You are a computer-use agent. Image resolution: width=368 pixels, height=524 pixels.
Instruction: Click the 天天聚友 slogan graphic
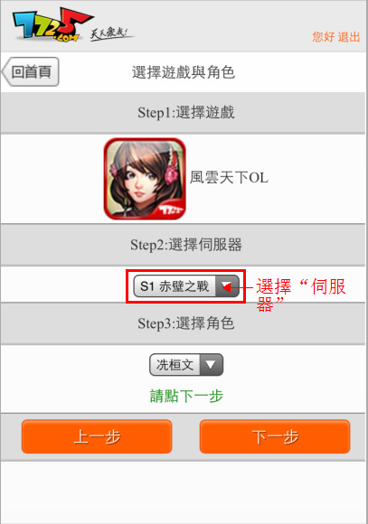click(111, 33)
